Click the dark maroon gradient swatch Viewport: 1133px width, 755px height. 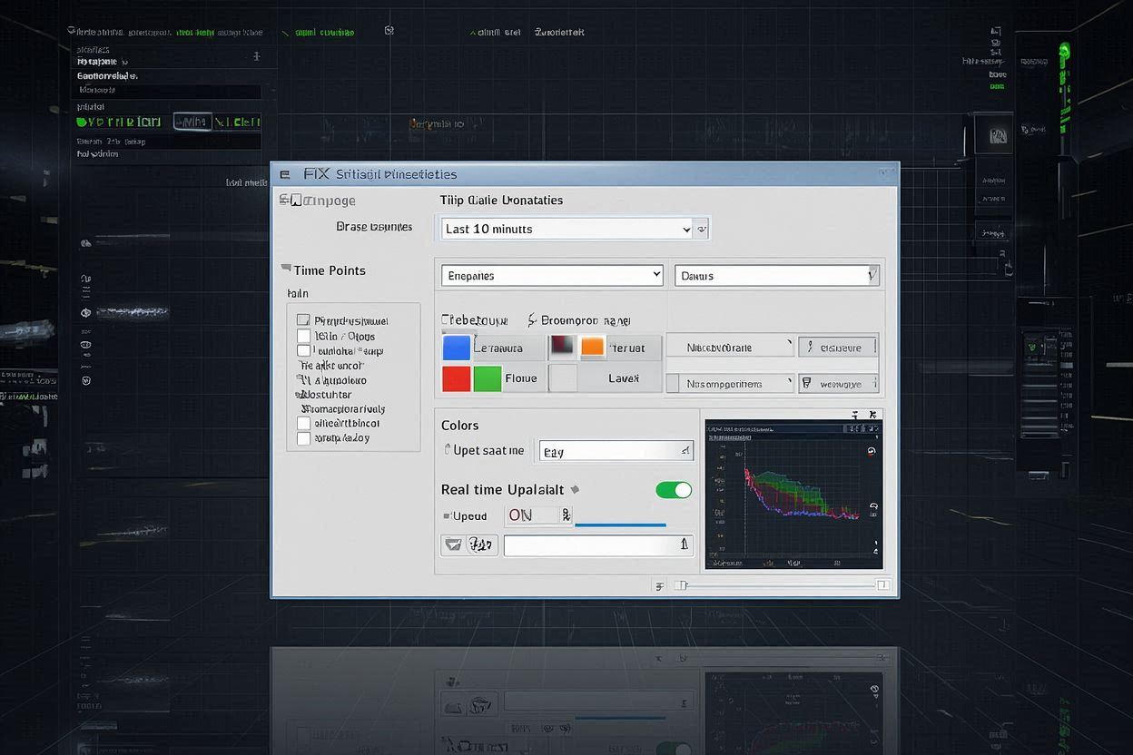pyautogui.click(x=563, y=347)
